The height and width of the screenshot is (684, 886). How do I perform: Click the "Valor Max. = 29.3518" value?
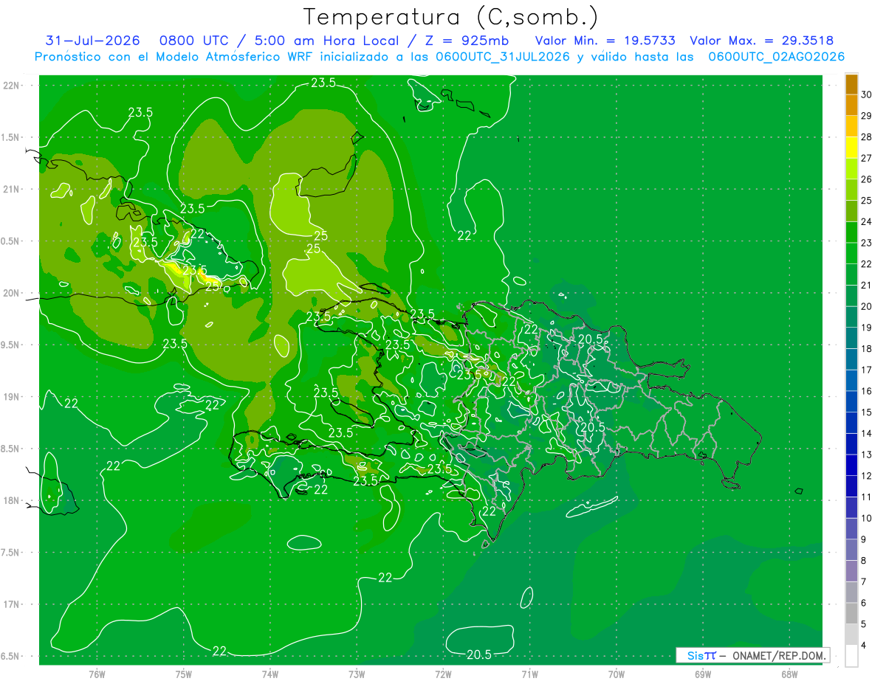pyautogui.click(x=762, y=41)
